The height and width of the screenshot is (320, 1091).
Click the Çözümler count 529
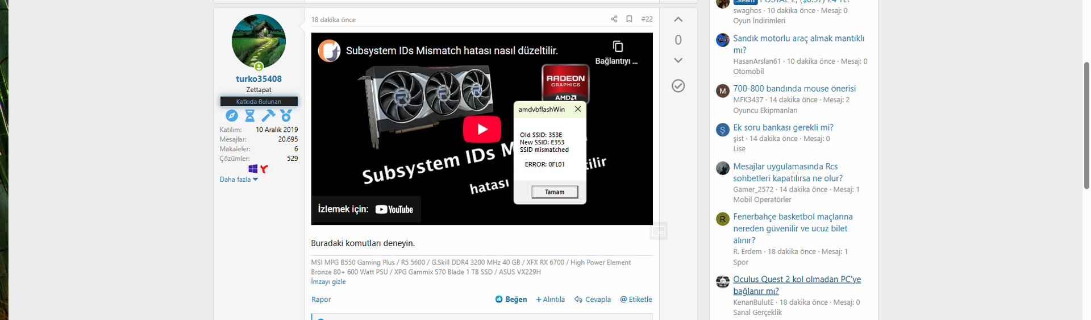click(293, 159)
